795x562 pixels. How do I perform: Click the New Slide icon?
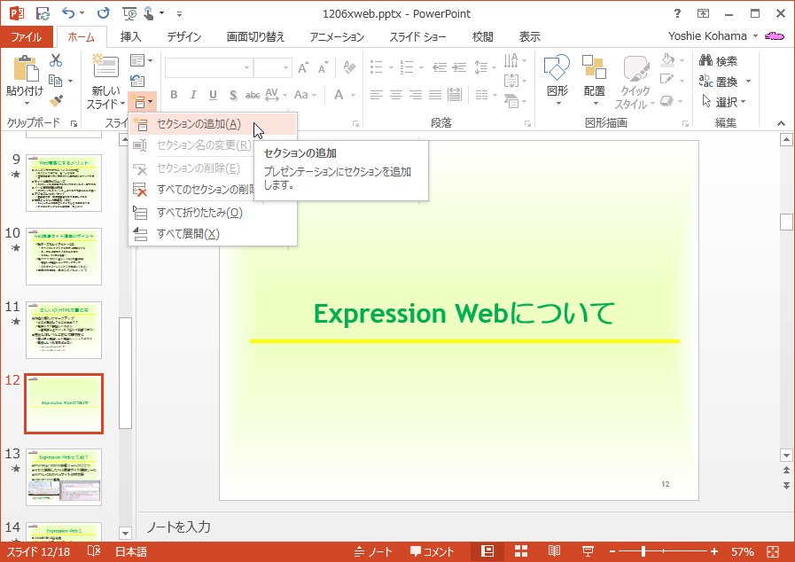click(x=105, y=66)
